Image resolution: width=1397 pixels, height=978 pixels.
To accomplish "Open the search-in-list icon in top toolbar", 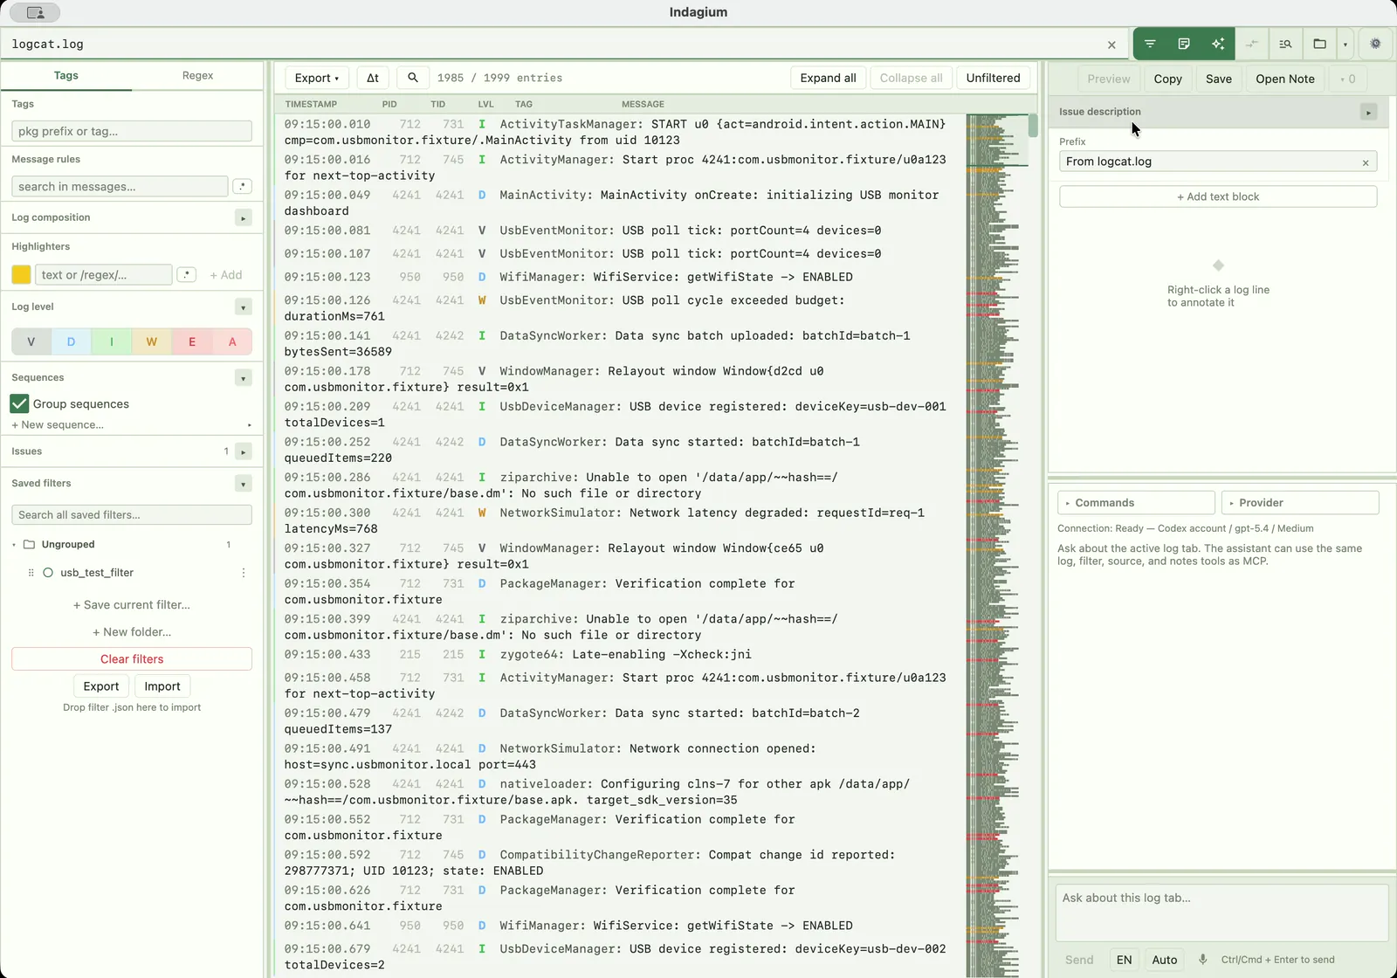I will click(1285, 44).
